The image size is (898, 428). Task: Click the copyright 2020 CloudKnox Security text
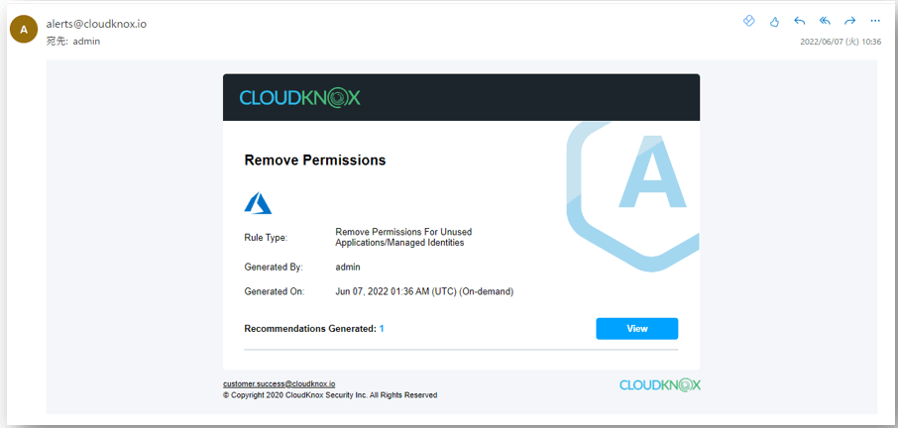point(330,395)
